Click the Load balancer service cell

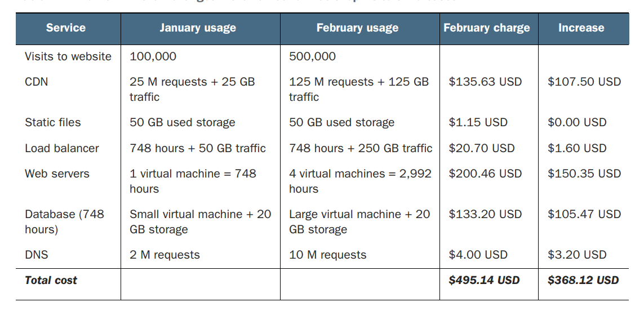[62, 148]
